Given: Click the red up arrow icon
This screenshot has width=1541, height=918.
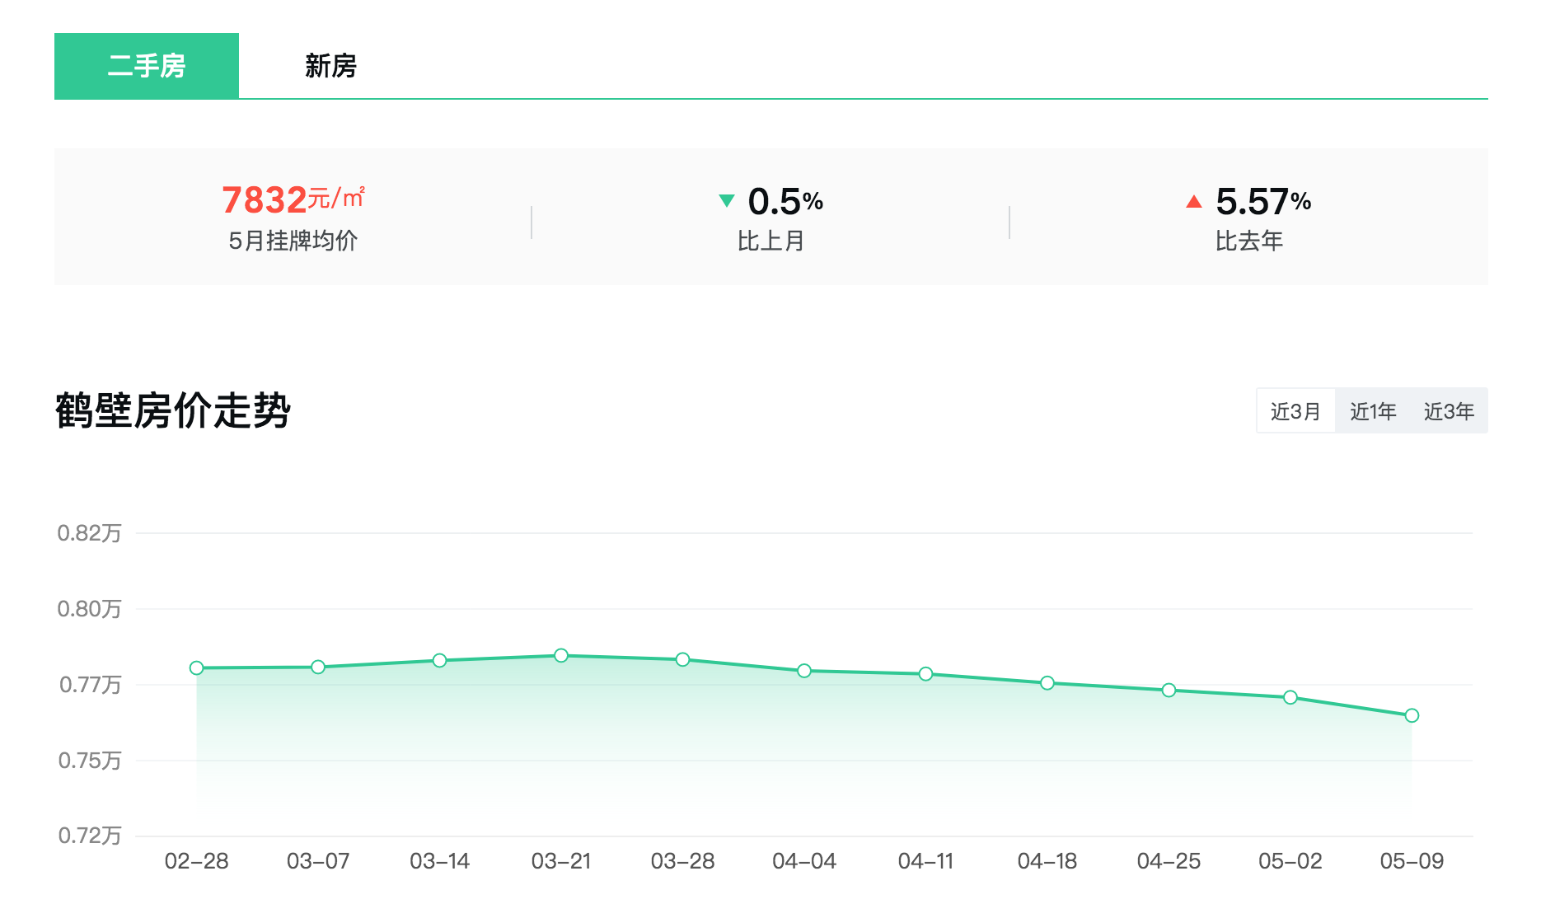Looking at the screenshot, I should coord(1193,201).
